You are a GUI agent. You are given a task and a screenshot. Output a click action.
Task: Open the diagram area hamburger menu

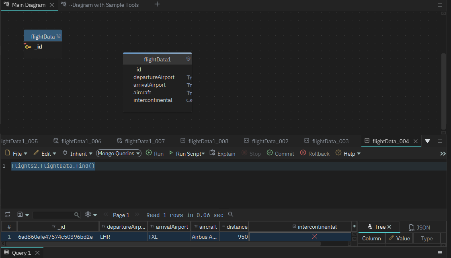pyautogui.click(x=440, y=5)
